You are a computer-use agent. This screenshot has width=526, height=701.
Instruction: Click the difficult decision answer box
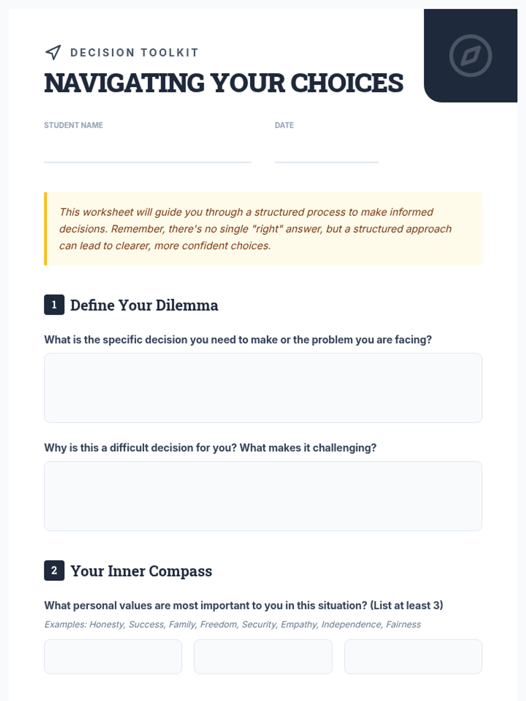click(x=263, y=496)
